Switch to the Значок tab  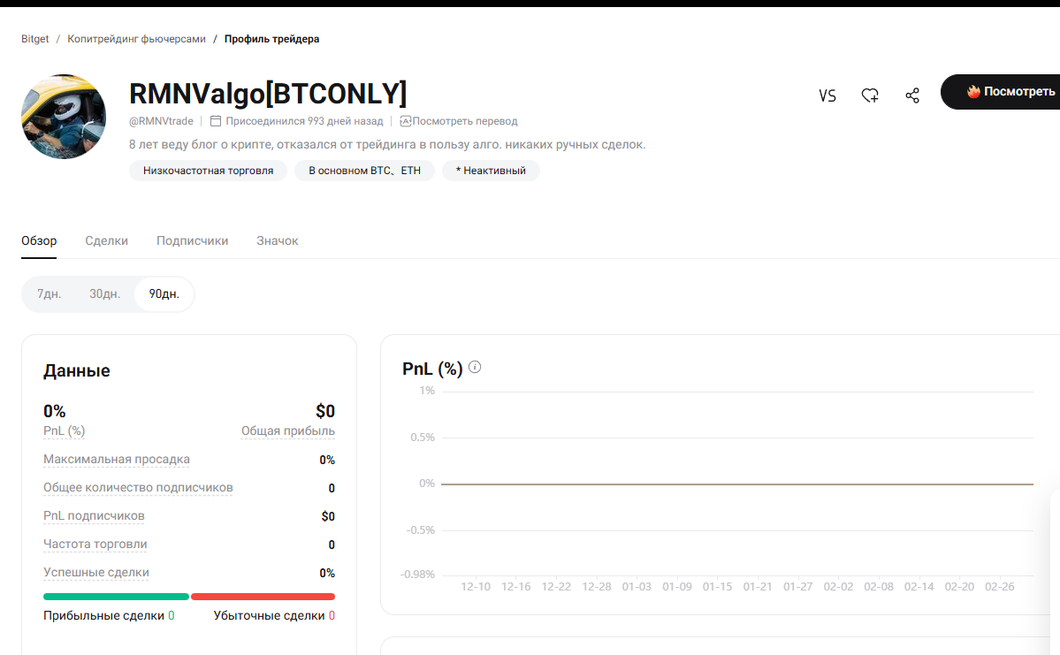point(278,240)
